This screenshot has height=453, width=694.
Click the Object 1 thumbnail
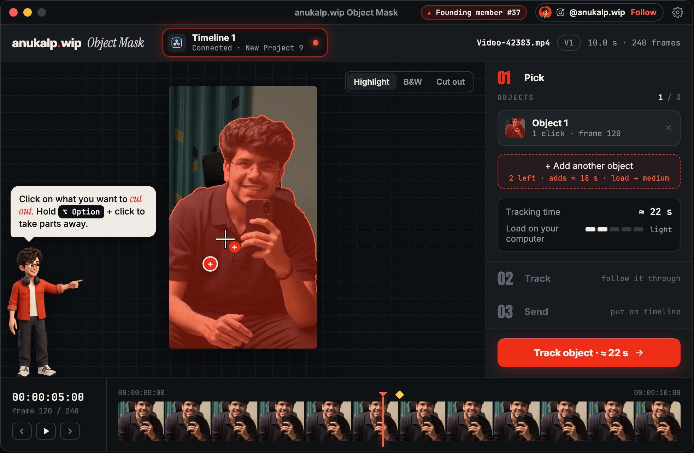click(x=515, y=128)
